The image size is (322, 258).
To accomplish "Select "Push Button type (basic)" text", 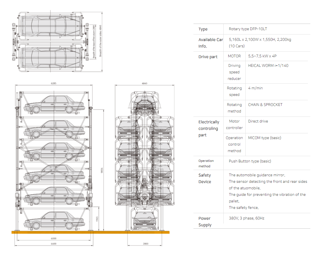I will point(250,161).
